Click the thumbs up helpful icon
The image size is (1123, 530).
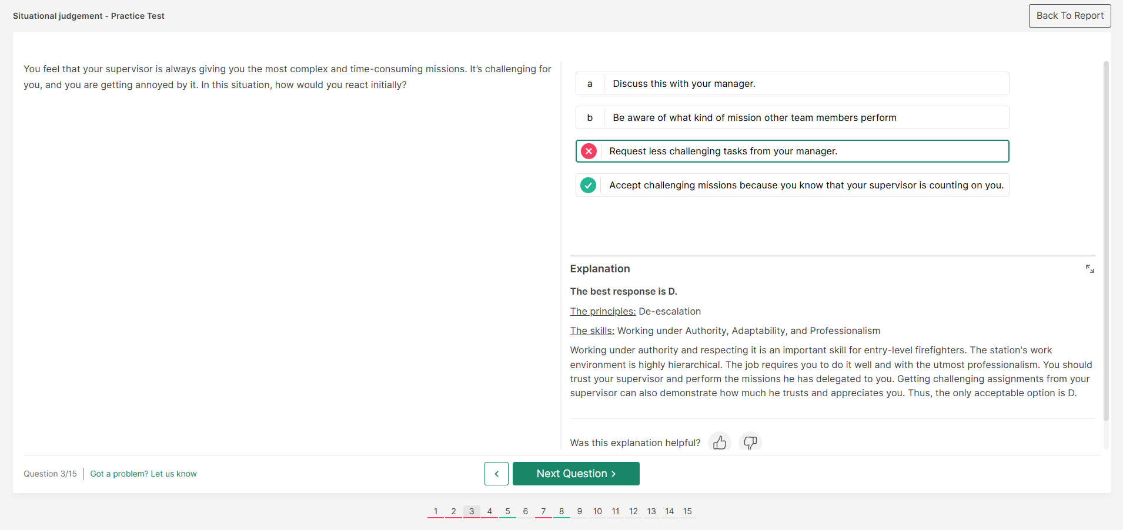[719, 443]
